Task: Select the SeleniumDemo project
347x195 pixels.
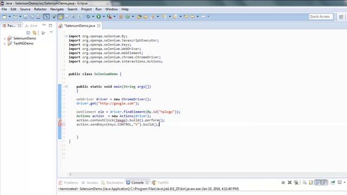Action: click(x=24, y=38)
